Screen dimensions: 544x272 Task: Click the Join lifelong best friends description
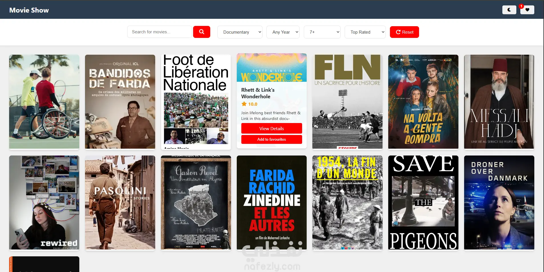271,116
